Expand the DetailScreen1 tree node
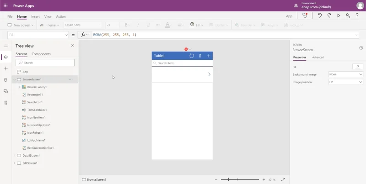Viewport: 366px width, 184px height. tap(15, 155)
